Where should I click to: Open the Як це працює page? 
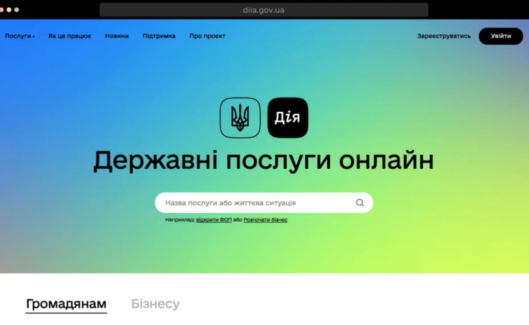click(70, 36)
